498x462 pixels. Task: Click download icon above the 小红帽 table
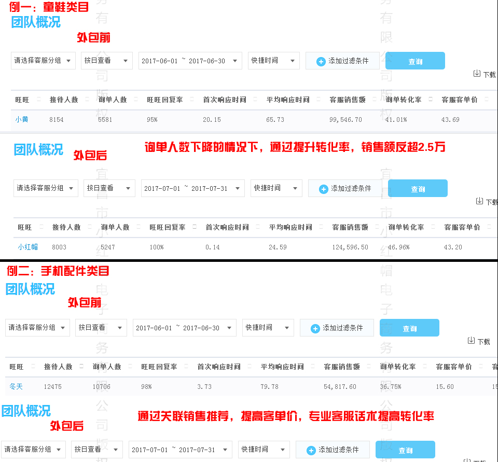click(x=479, y=201)
